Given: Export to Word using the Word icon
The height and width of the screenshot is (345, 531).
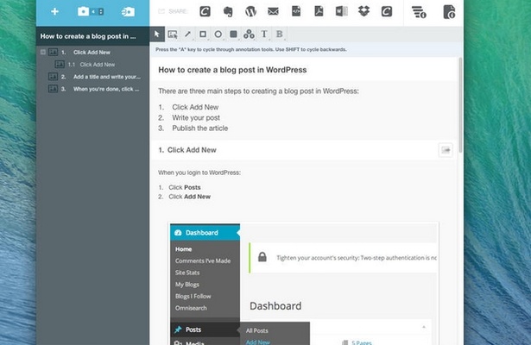Looking at the screenshot, I should pos(341,12).
